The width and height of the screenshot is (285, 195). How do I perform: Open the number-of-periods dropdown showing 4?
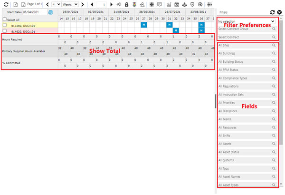(56, 4)
